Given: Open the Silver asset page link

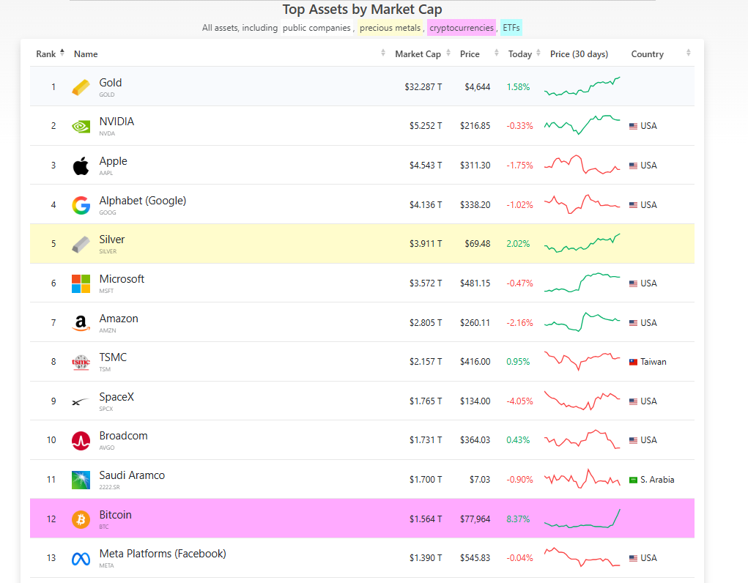Looking at the screenshot, I should pyautogui.click(x=112, y=239).
